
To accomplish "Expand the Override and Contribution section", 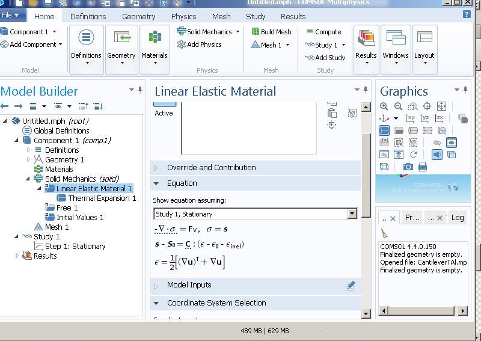I will pos(211,168).
